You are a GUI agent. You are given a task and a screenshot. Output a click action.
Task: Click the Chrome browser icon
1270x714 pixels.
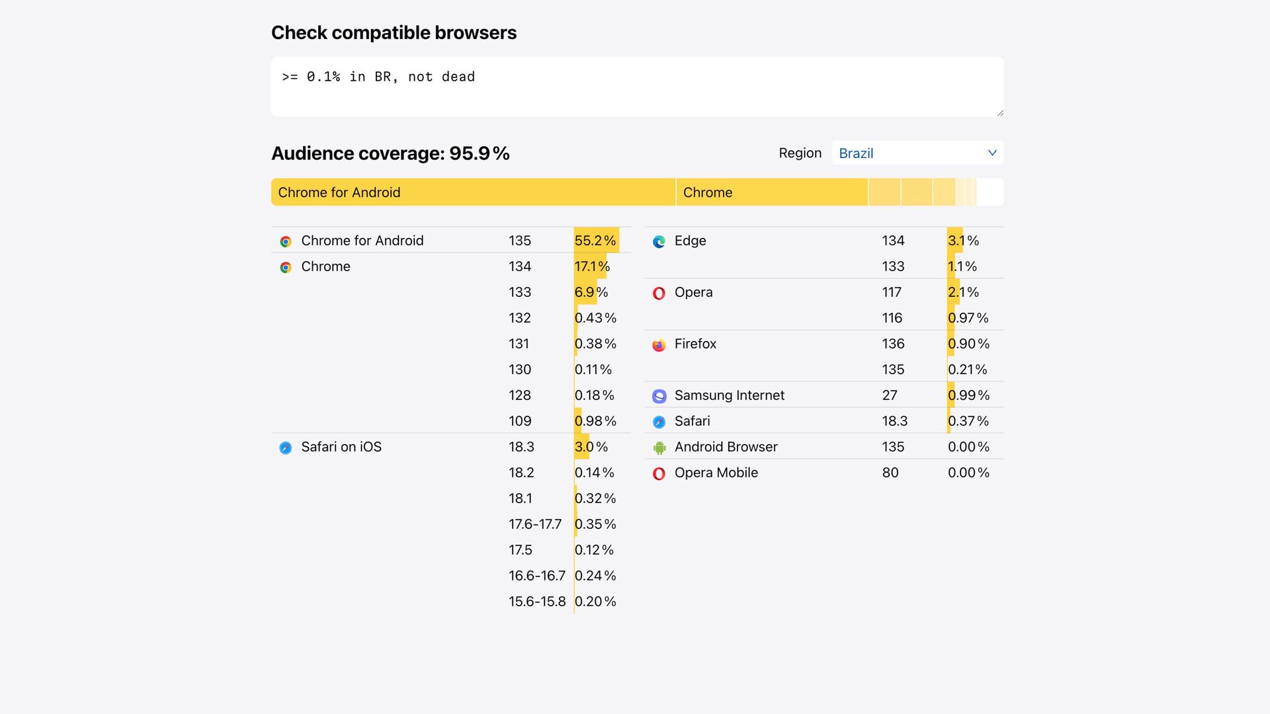pos(286,268)
